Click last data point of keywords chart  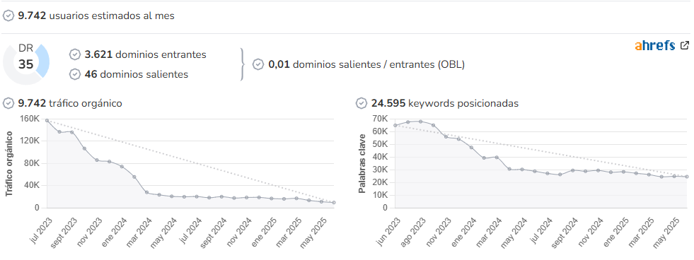(687, 177)
